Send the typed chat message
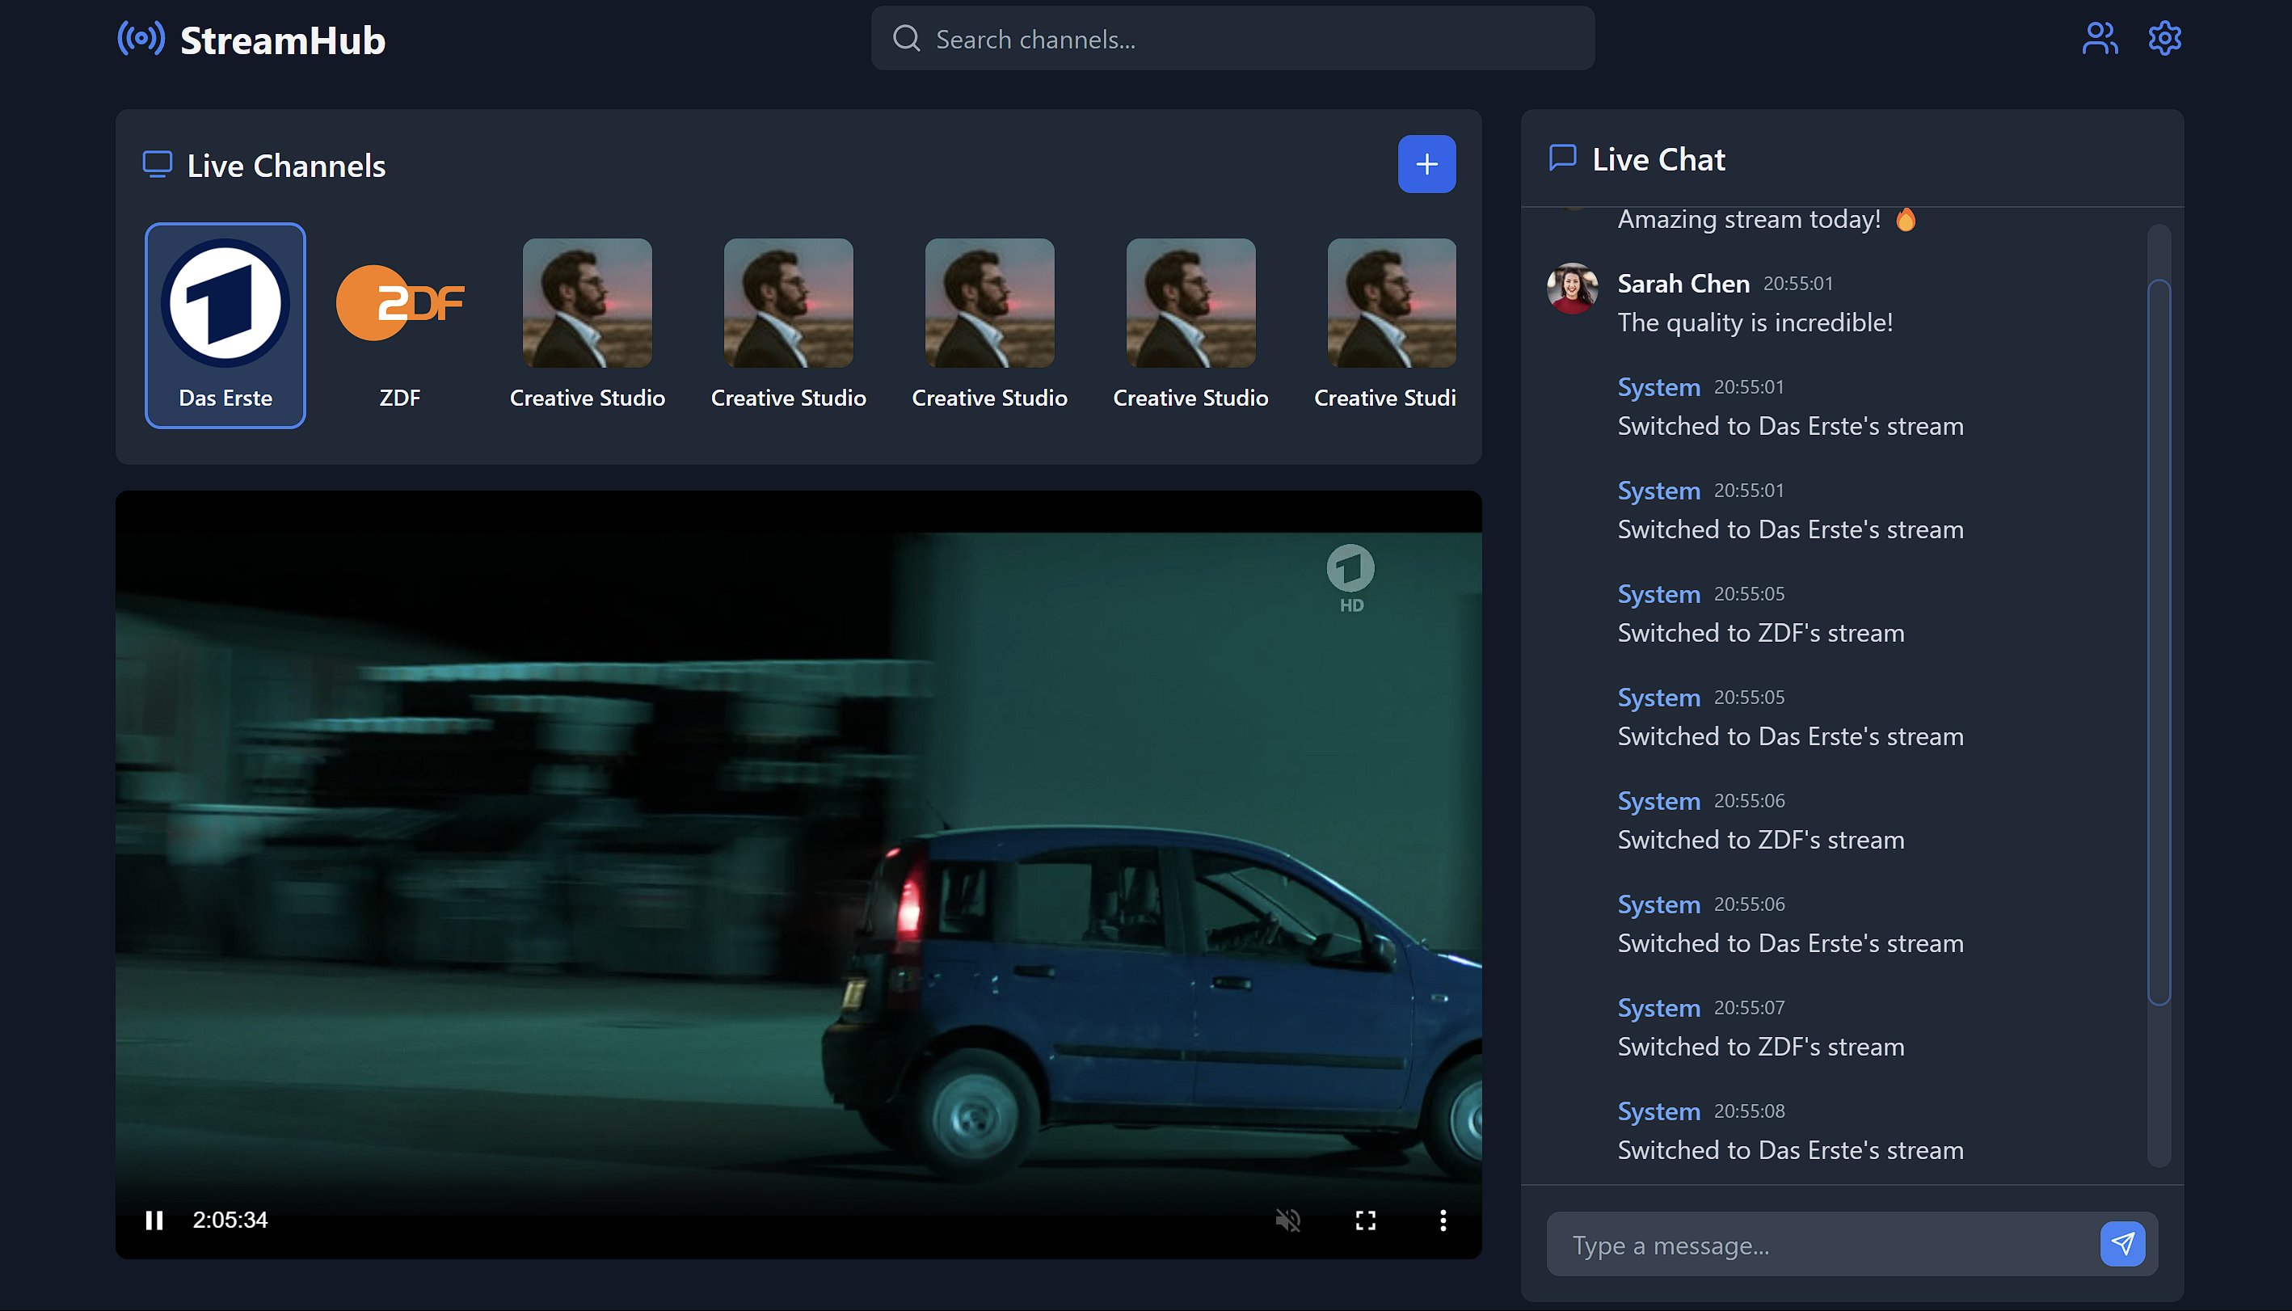2292x1311 pixels. tap(2124, 1243)
